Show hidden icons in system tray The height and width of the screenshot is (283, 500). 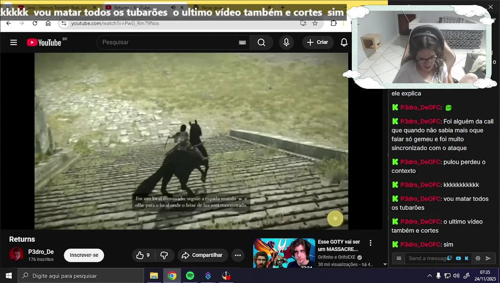coord(430,276)
